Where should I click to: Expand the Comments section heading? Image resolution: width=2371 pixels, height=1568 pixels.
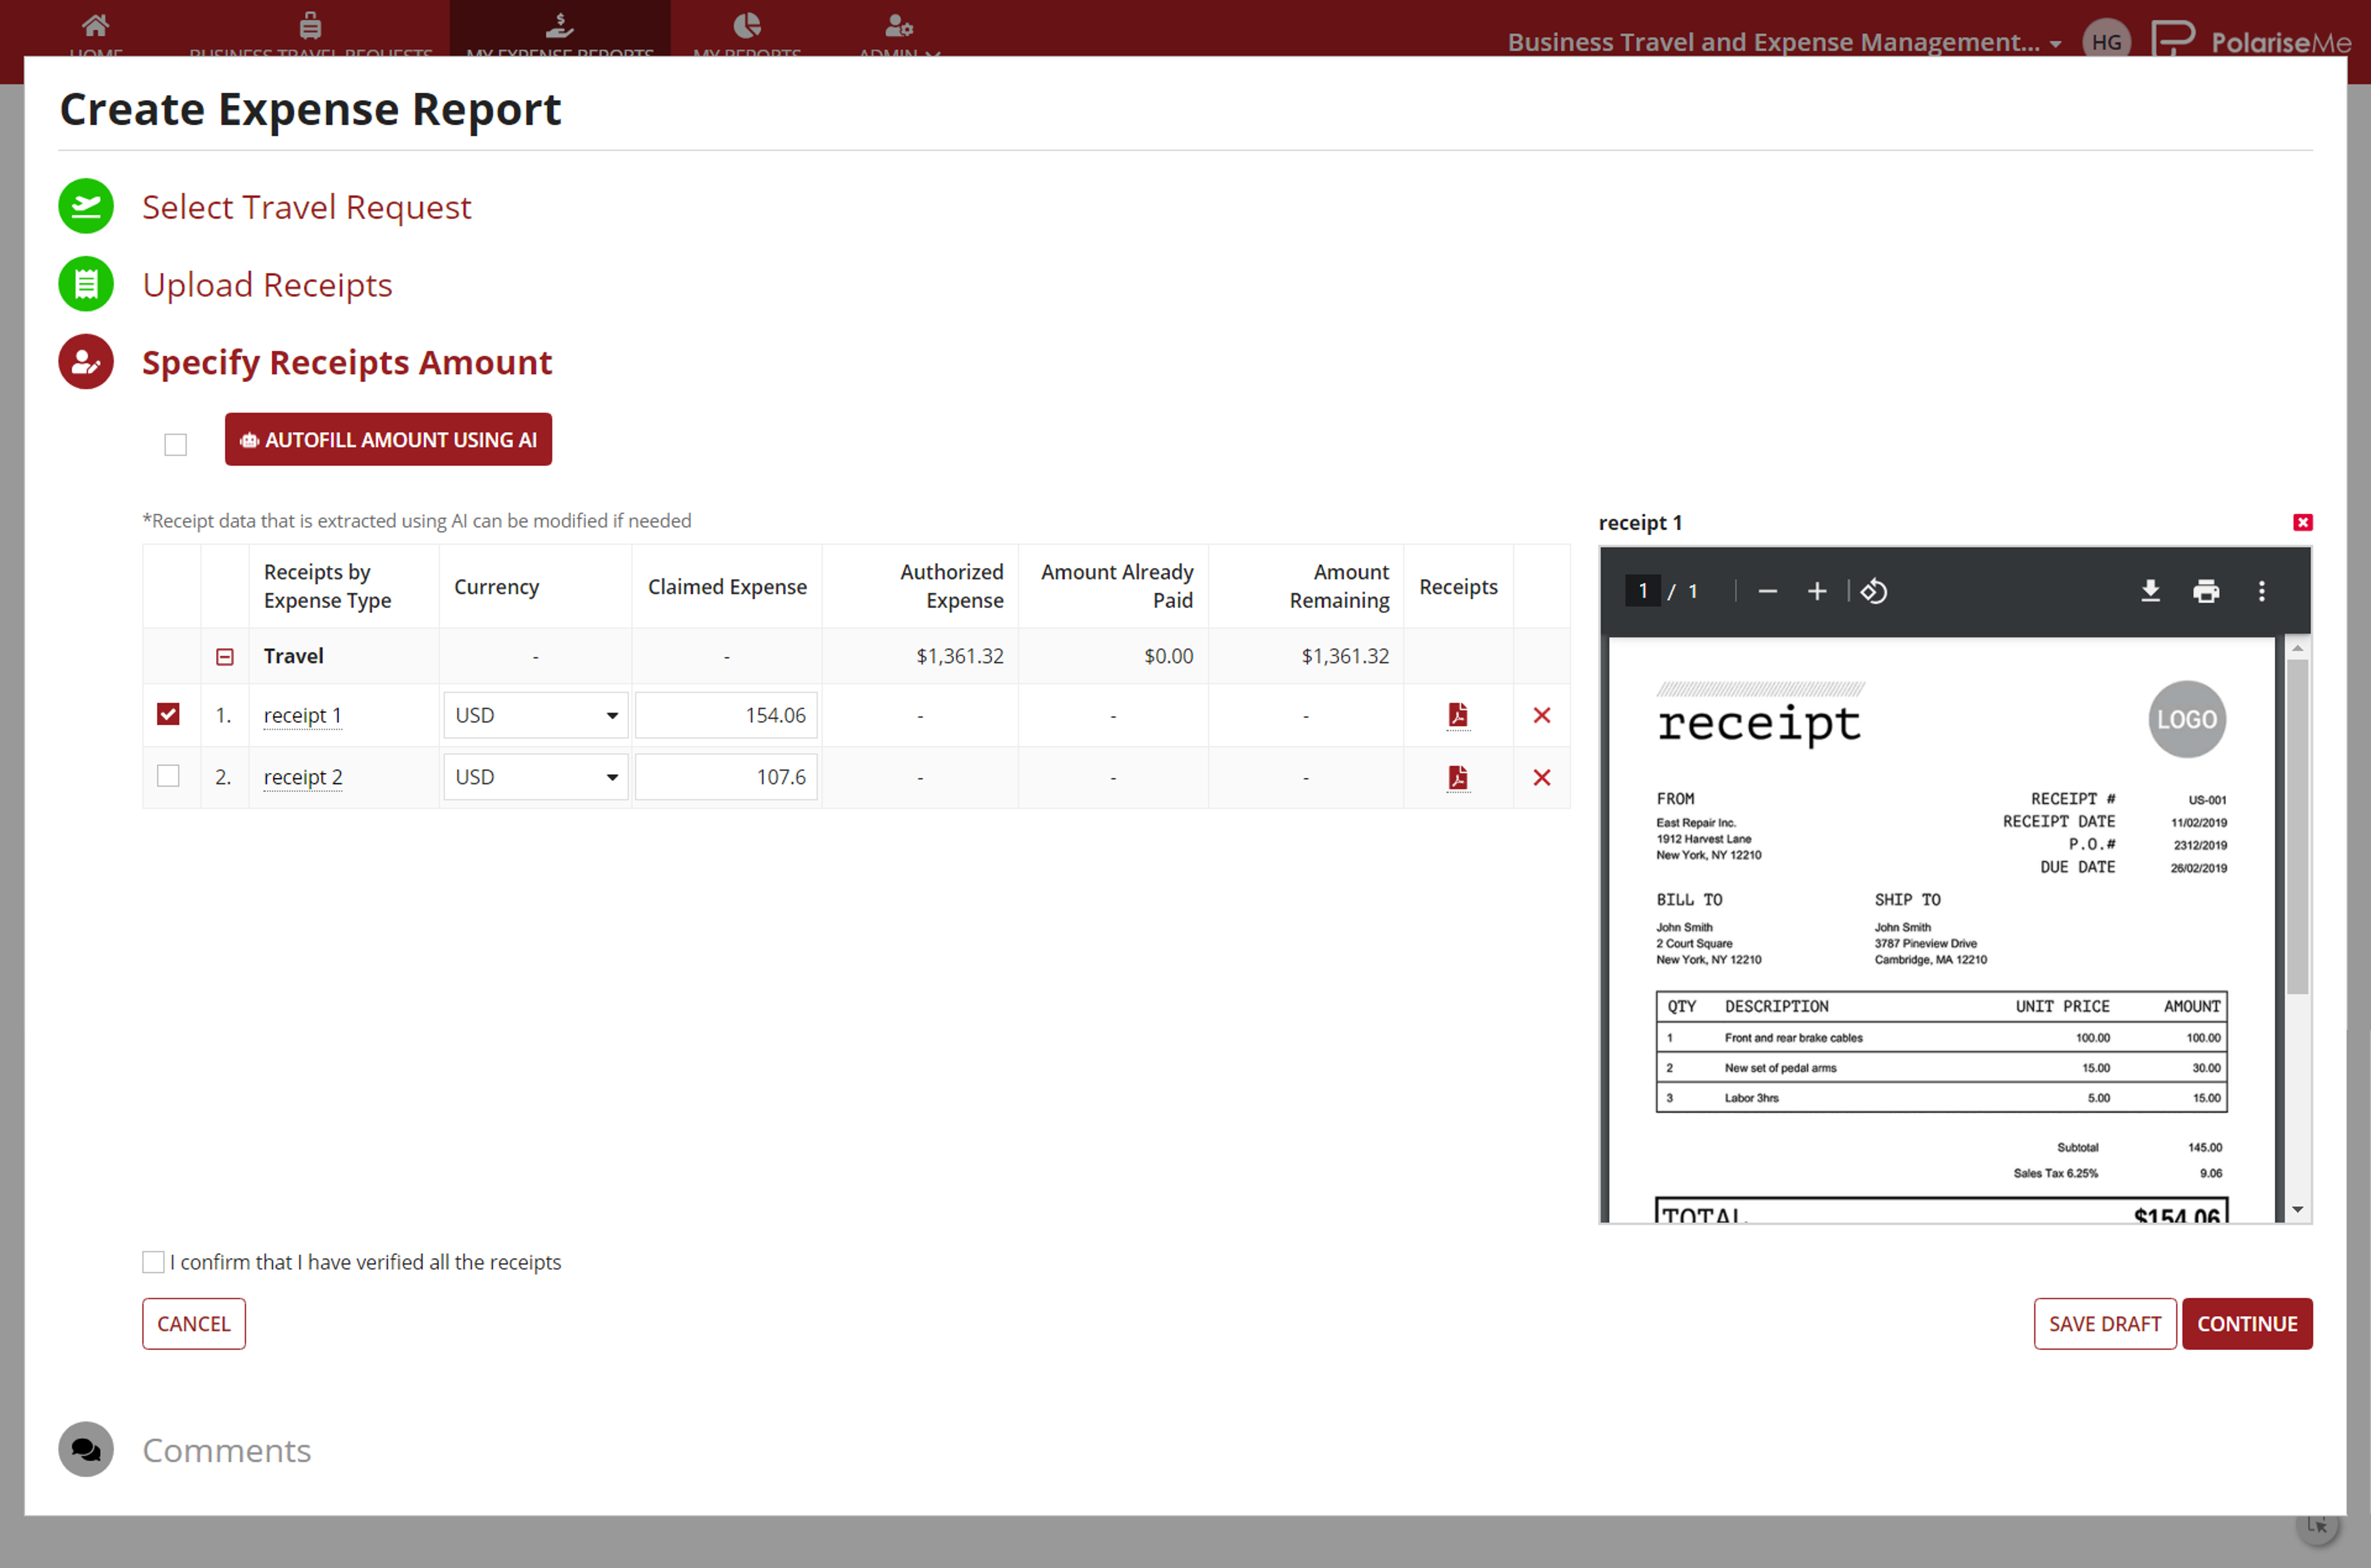227,1450
